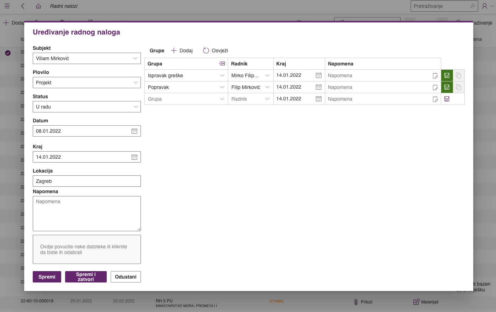The height and width of the screenshot is (312, 496).
Task: Open the hamburger main menu
Action: click(x=7, y=6)
